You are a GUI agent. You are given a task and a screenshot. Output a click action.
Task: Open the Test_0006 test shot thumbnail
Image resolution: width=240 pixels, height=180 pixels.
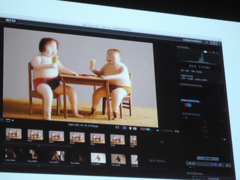click(118, 159)
